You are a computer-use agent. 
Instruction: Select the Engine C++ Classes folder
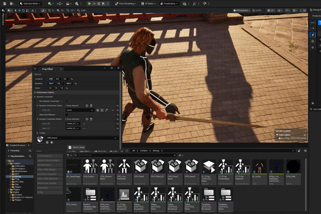pos(23,197)
